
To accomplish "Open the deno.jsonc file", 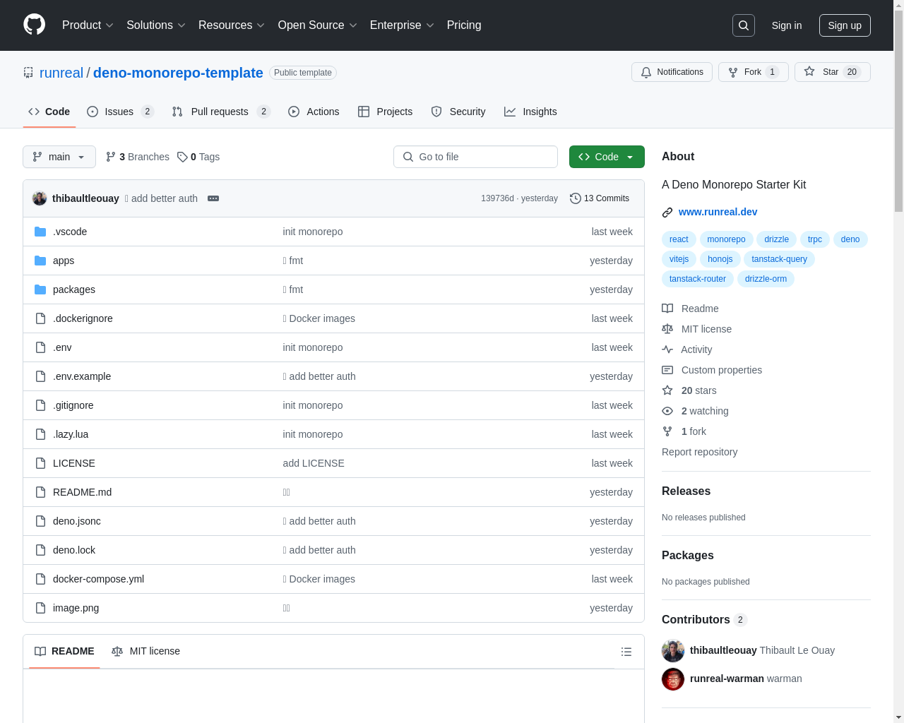I will point(77,521).
